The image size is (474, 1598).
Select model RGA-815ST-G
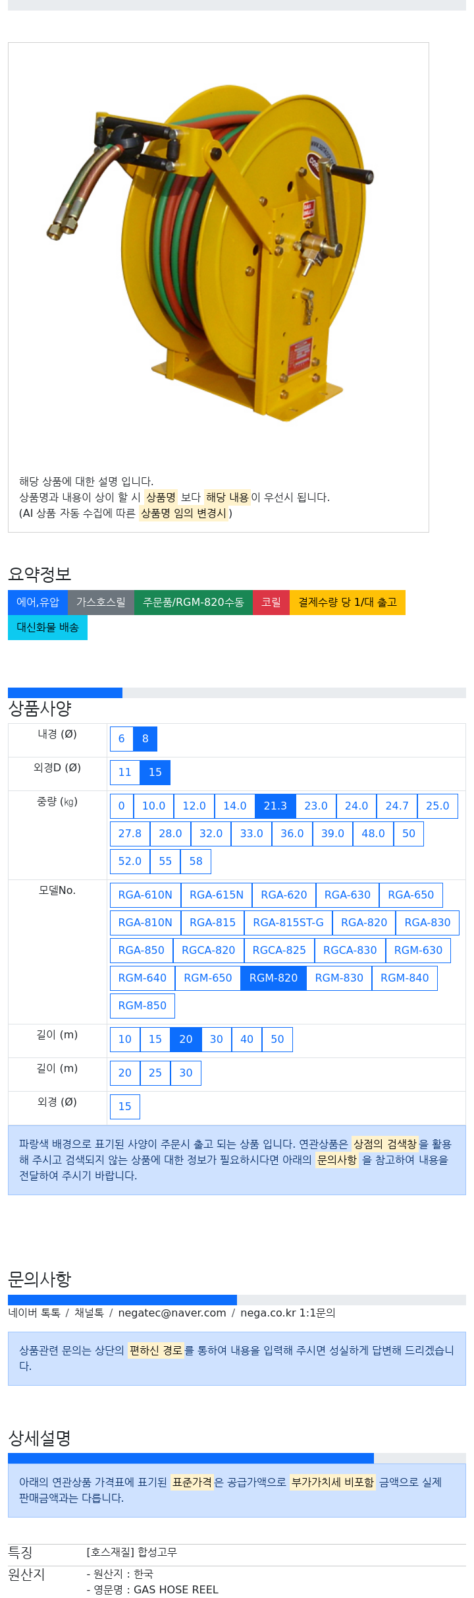click(x=288, y=922)
